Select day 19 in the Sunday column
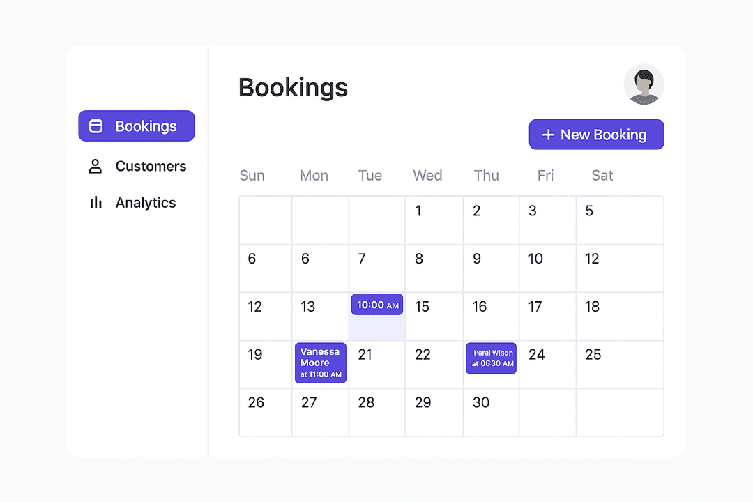This screenshot has height=502, width=753. point(255,355)
